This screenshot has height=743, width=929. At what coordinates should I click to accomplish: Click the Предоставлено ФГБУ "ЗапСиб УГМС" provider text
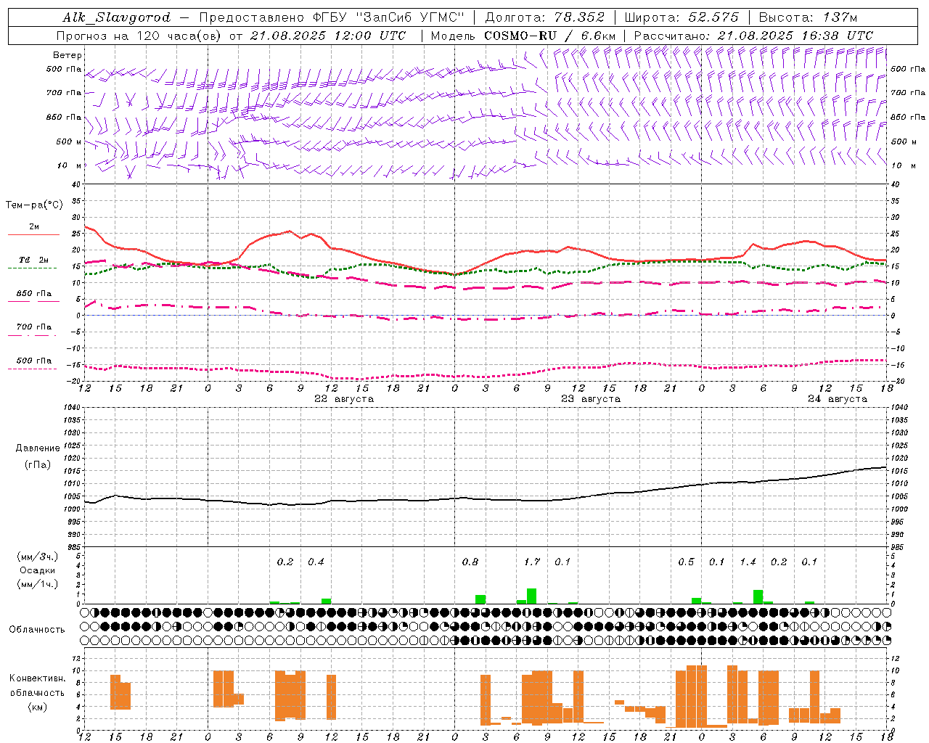331,17
